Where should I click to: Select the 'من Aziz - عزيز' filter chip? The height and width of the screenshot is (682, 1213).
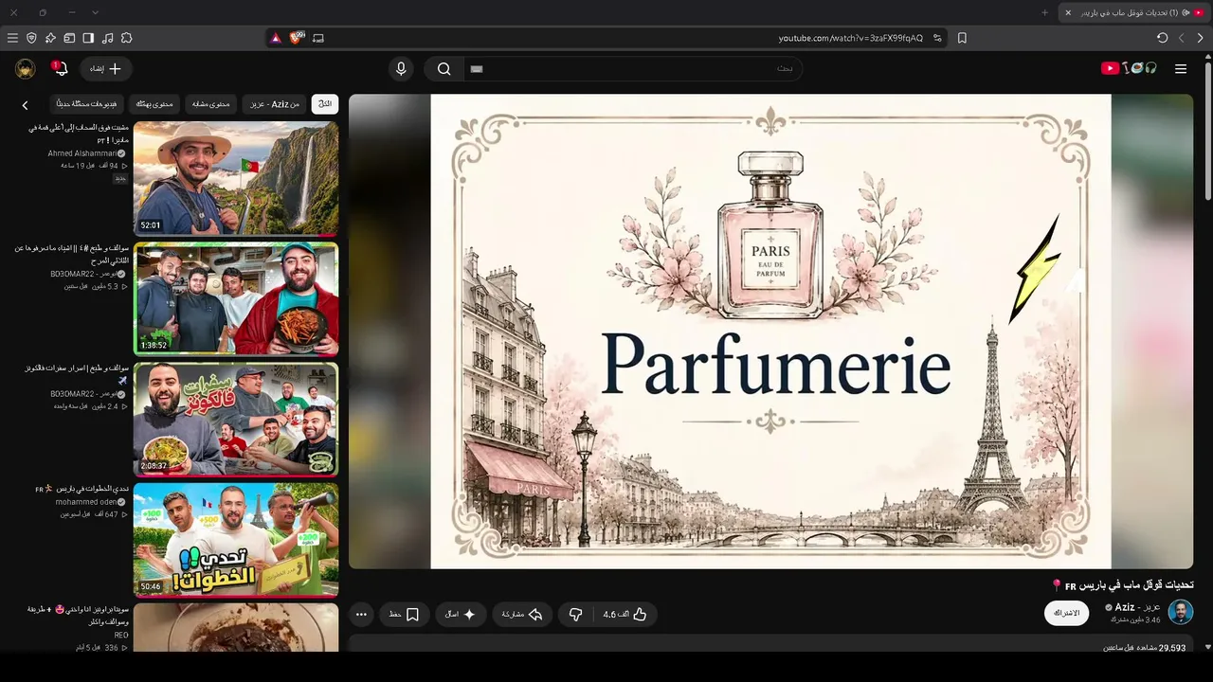click(275, 104)
